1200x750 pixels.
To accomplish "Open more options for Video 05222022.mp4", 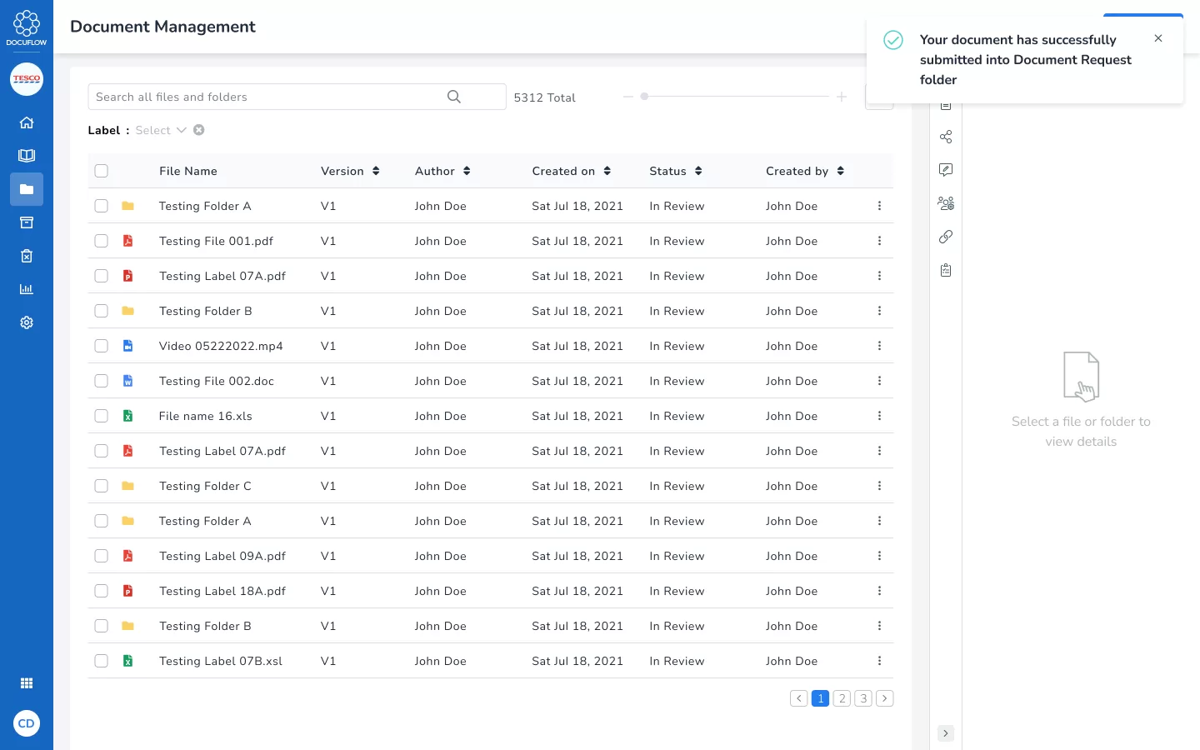I will click(x=879, y=346).
